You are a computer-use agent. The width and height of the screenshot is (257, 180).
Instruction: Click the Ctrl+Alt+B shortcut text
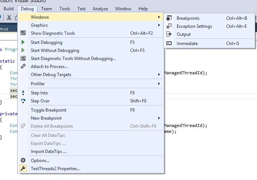236,18
